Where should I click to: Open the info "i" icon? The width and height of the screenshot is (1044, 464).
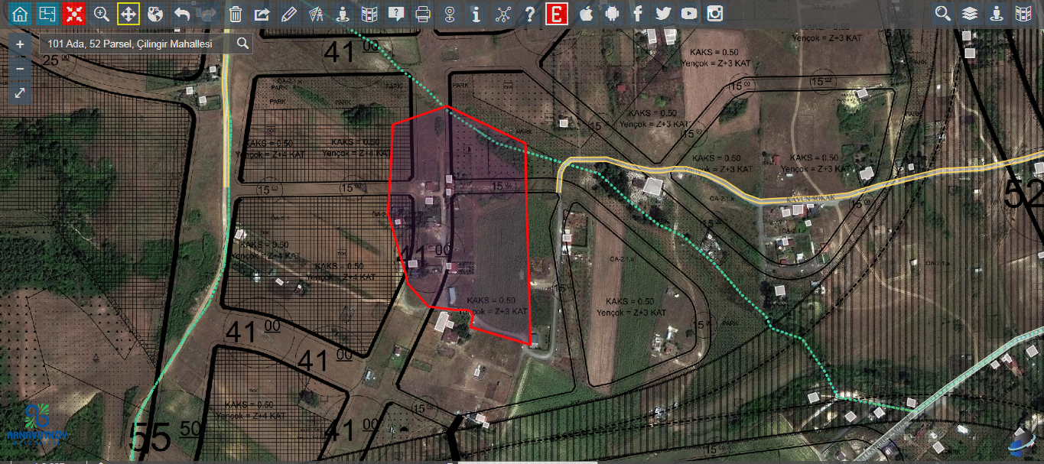(x=476, y=14)
